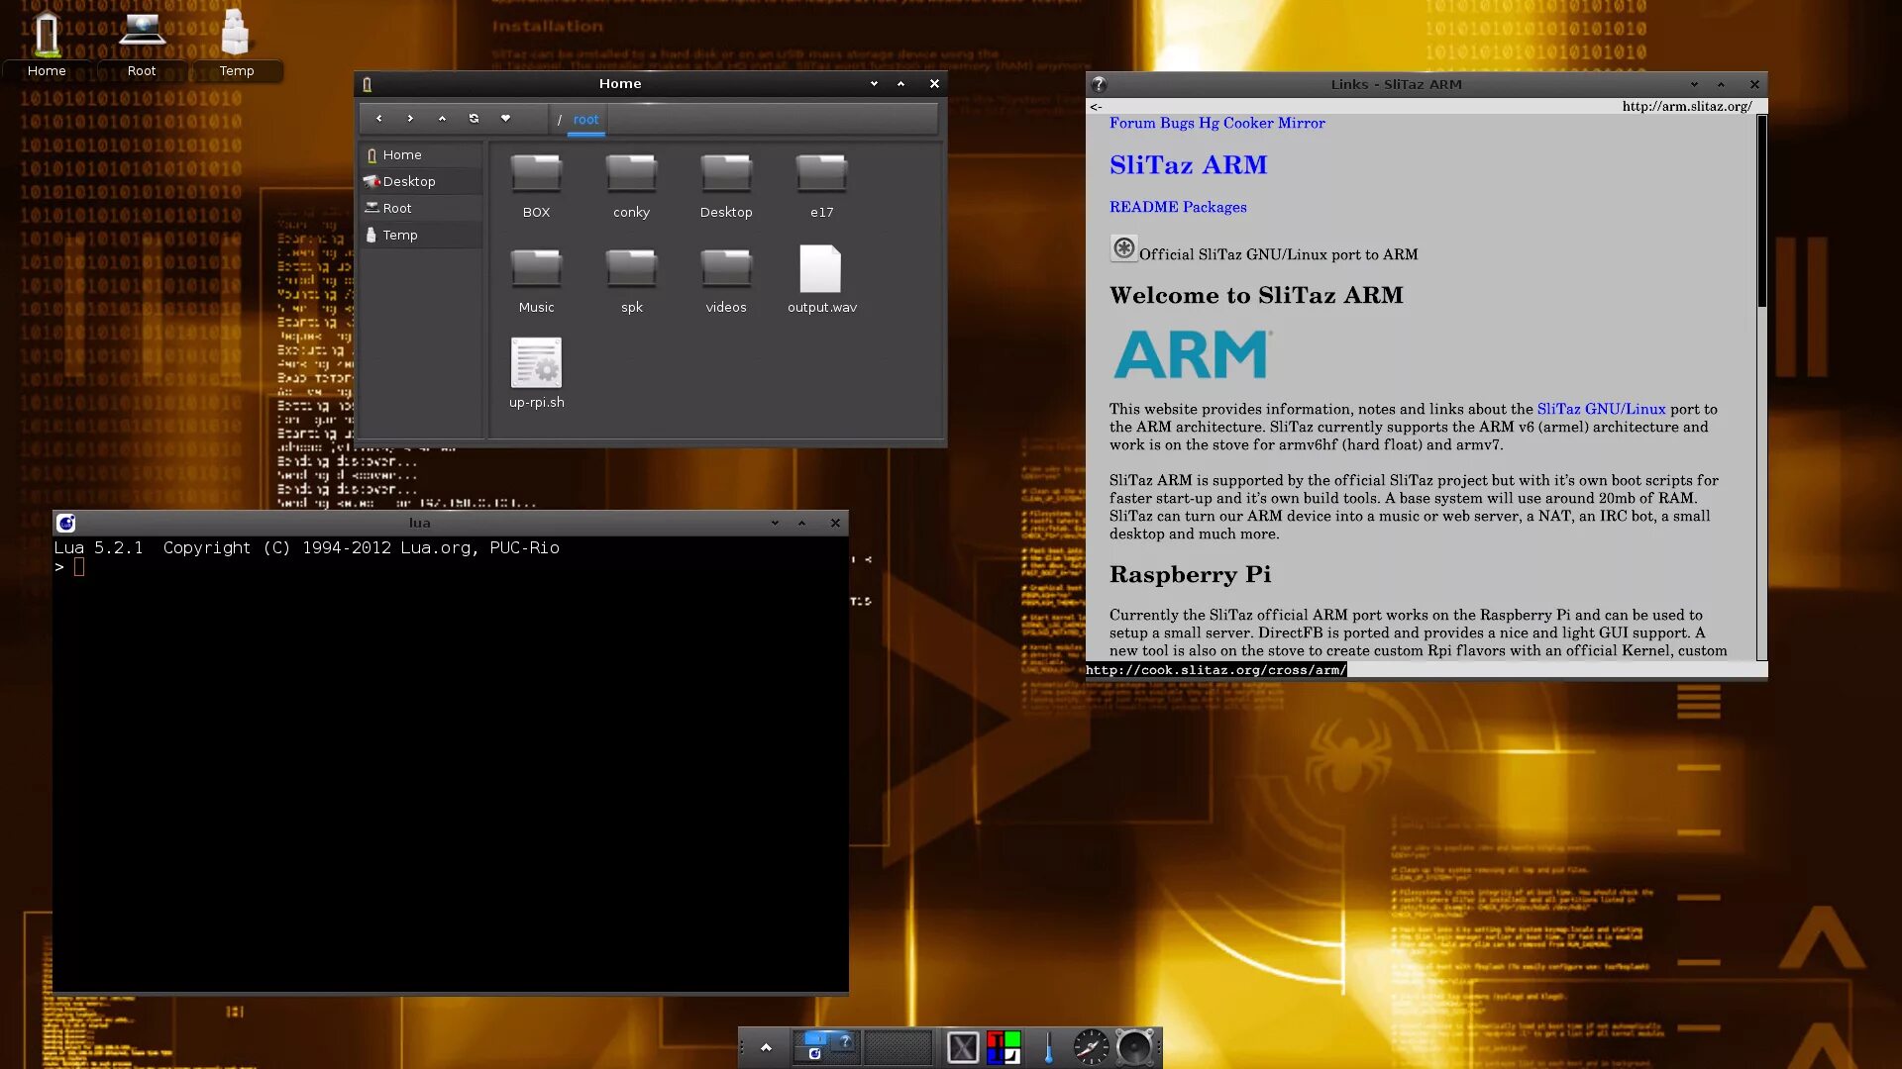This screenshot has width=1902, height=1069.
Task: Follow the README link
Action: tap(1142, 207)
